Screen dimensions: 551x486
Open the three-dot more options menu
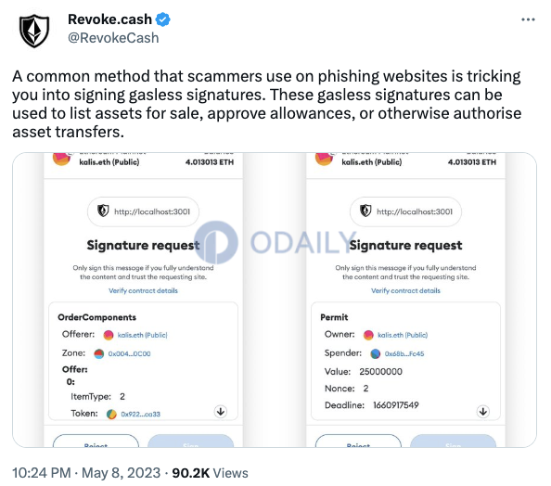tap(528, 19)
